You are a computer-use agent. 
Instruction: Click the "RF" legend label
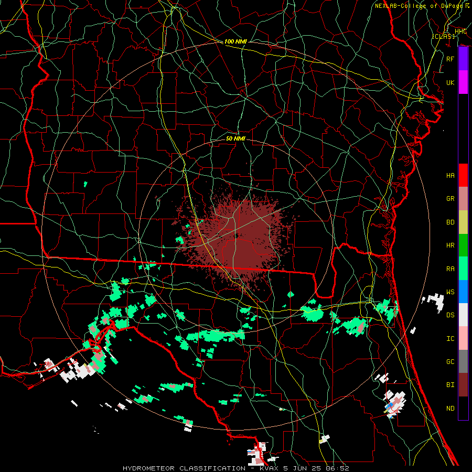450,59
